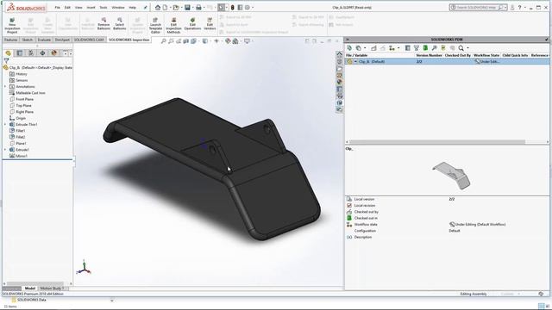Click the PDM preview thumbnail of clip
Viewport: 552px width, 310px height.
(x=452, y=175)
